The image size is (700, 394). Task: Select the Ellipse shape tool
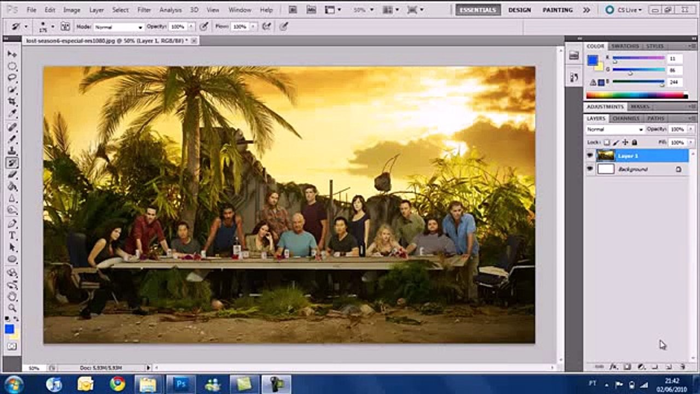click(x=12, y=260)
